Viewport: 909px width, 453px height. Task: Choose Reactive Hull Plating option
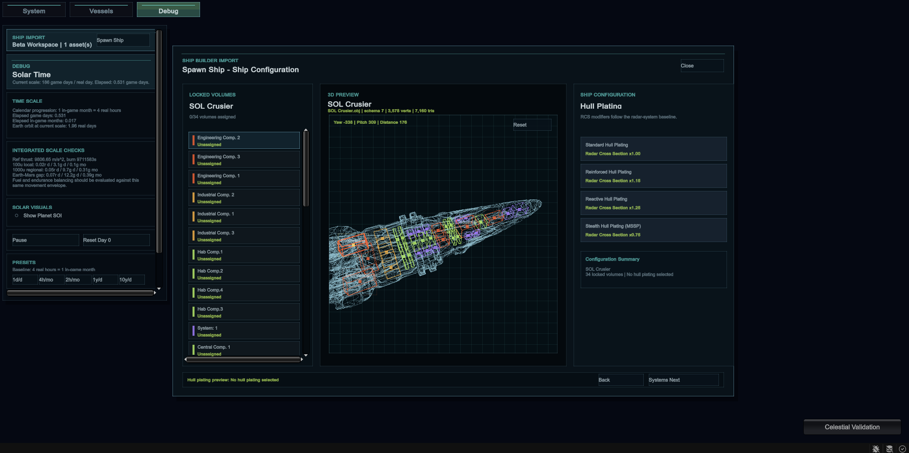(x=653, y=203)
